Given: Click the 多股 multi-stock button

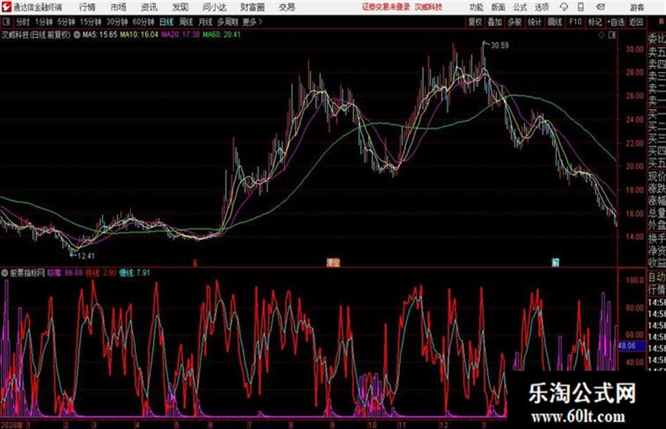Looking at the screenshot, I should click(x=514, y=22).
